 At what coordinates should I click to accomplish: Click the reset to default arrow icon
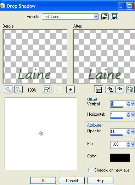click(105, 17)
